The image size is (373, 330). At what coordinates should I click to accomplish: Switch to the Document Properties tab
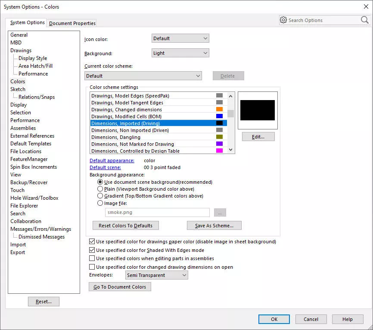coord(71,23)
